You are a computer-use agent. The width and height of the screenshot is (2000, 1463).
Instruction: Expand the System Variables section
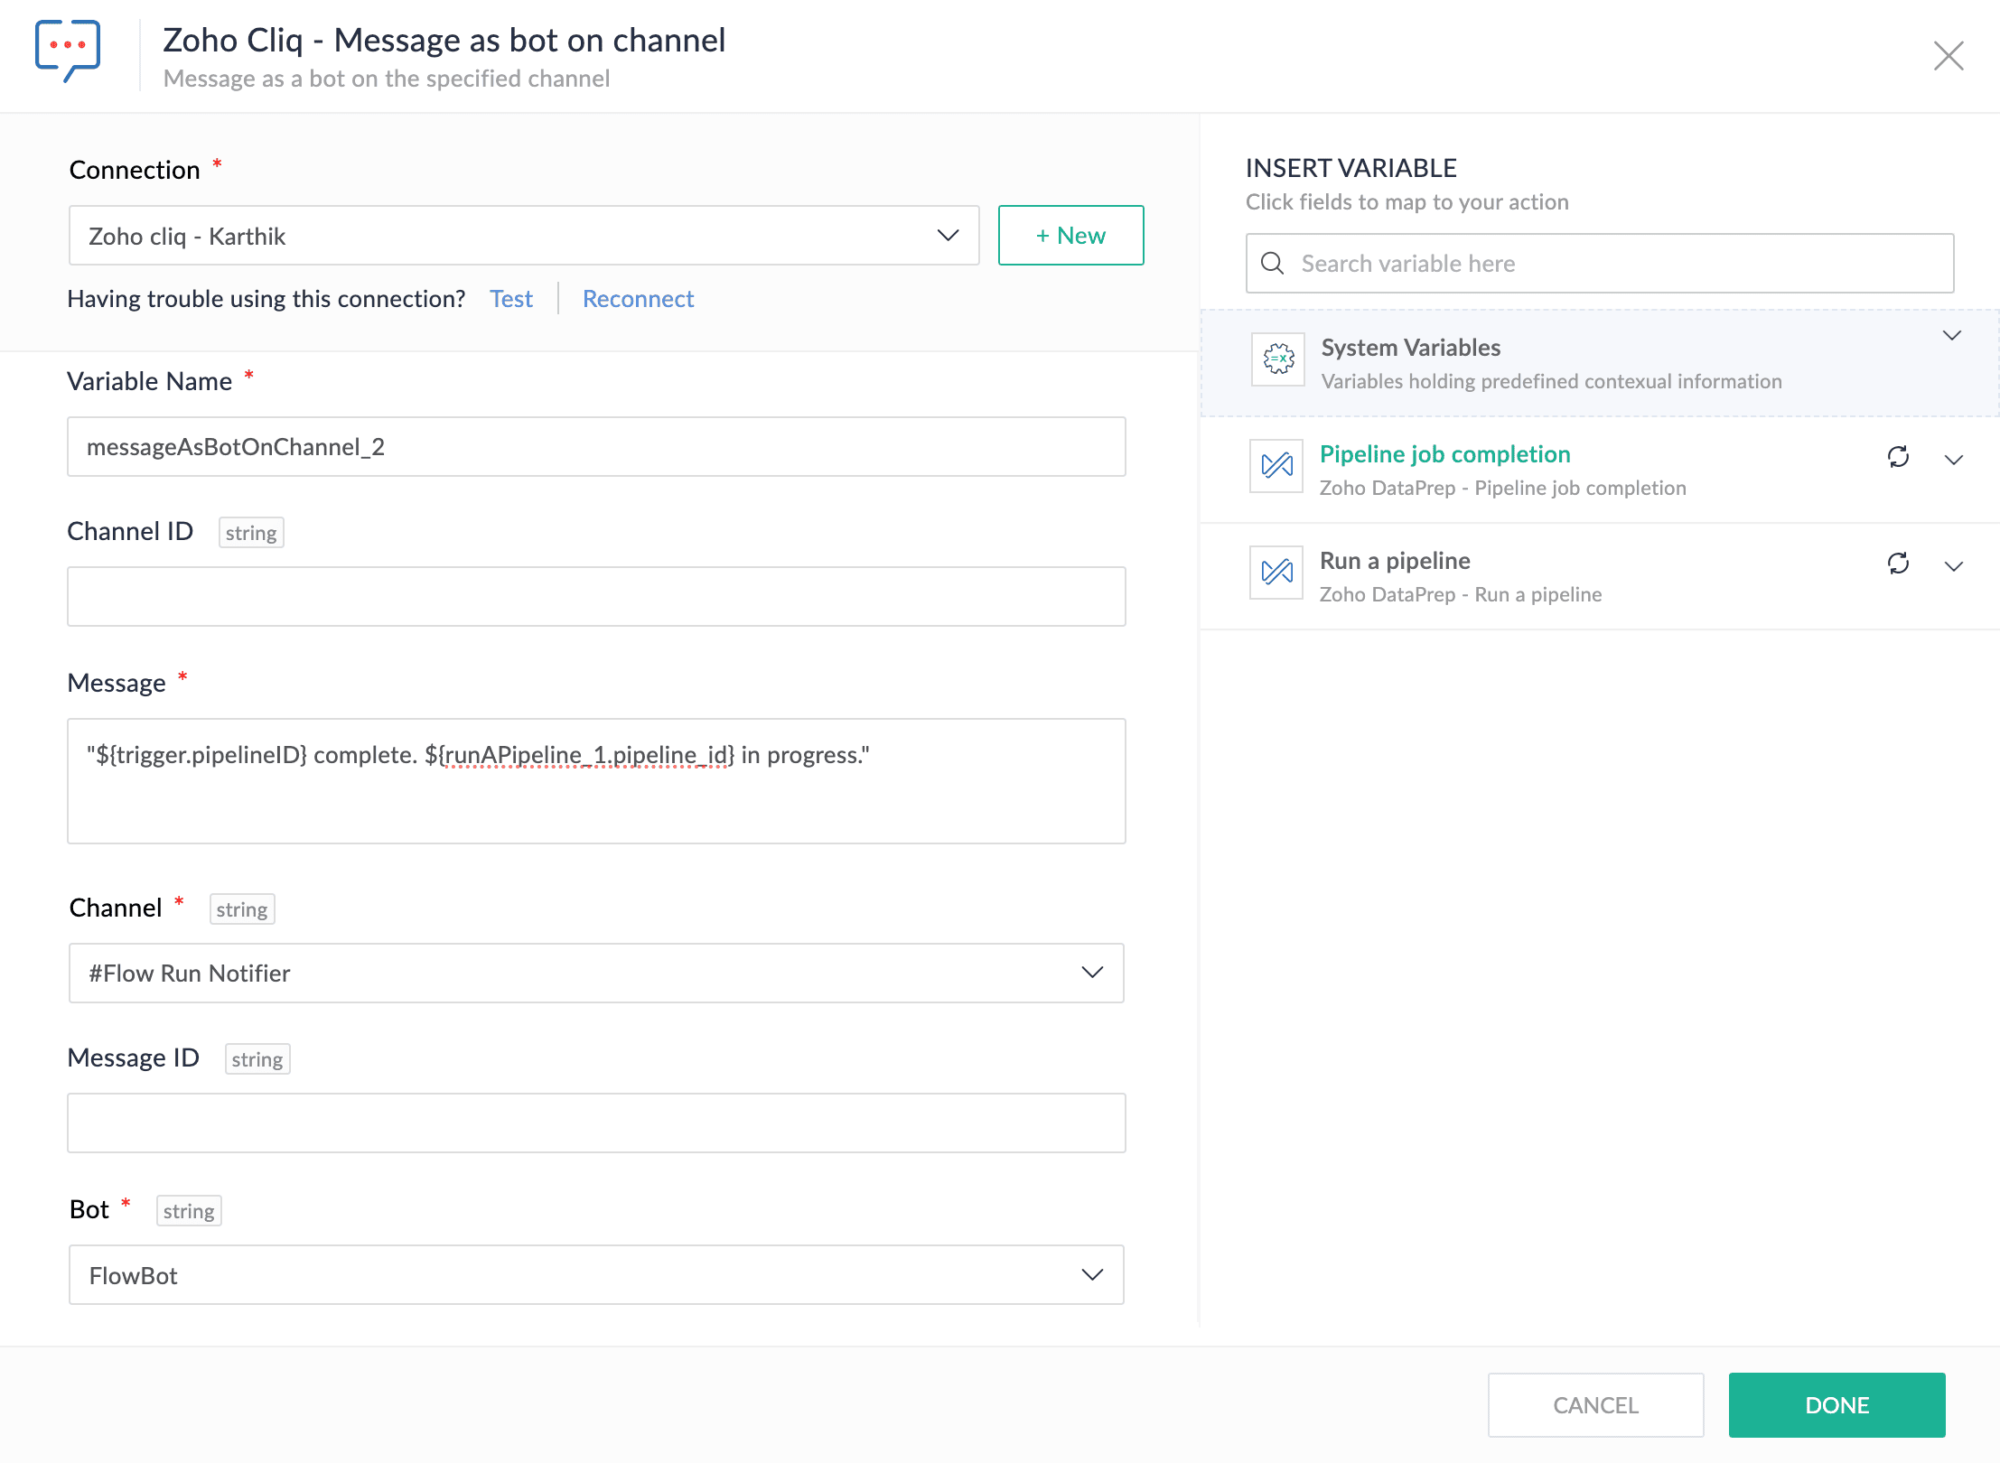(1951, 336)
